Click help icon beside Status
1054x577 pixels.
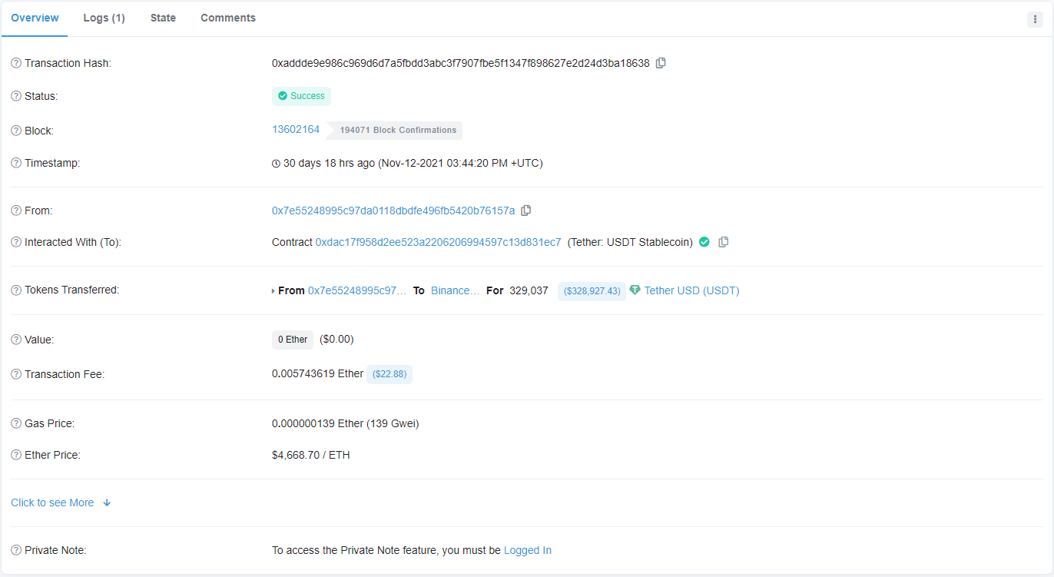pyautogui.click(x=16, y=96)
